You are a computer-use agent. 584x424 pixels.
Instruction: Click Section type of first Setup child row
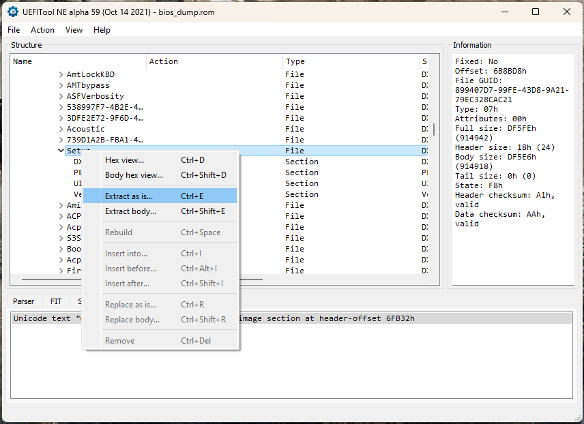coord(302,162)
